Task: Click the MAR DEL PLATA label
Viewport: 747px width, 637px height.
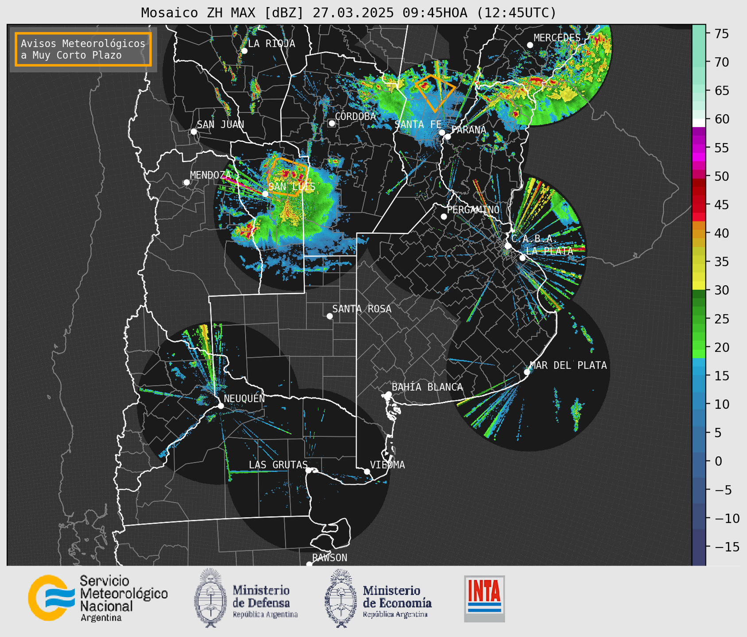Action: pos(568,365)
